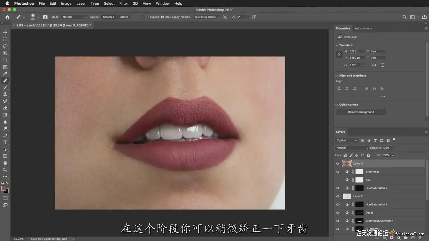
Task: Hide Layer 3 using its eye icon
Action: tap(338, 164)
